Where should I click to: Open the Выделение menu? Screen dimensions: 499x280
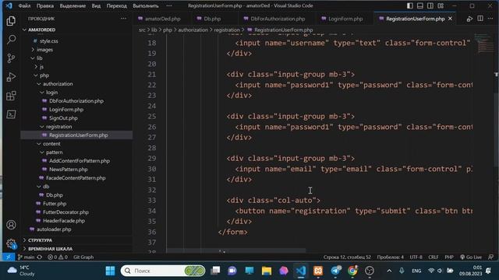pos(73,5)
